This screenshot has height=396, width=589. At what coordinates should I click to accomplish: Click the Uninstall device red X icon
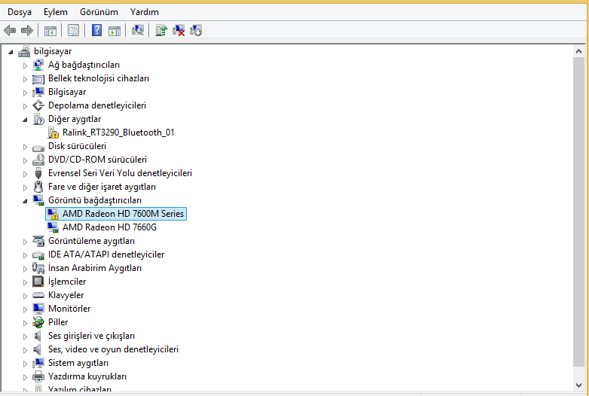(x=179, y=30)
